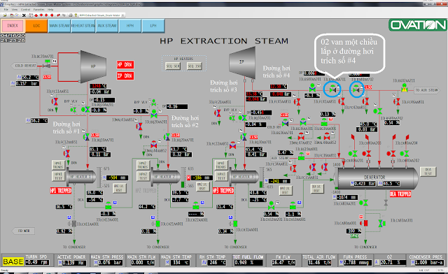Click the black X toolbar icon
Image resolution: width=448 pixels, height=274 pixels.
pyautogui.click(x=24, y=15)
